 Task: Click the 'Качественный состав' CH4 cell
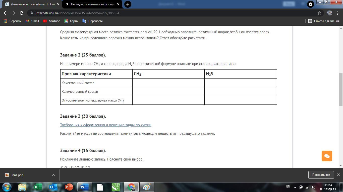pyautogui.click(x=168, y=83)
